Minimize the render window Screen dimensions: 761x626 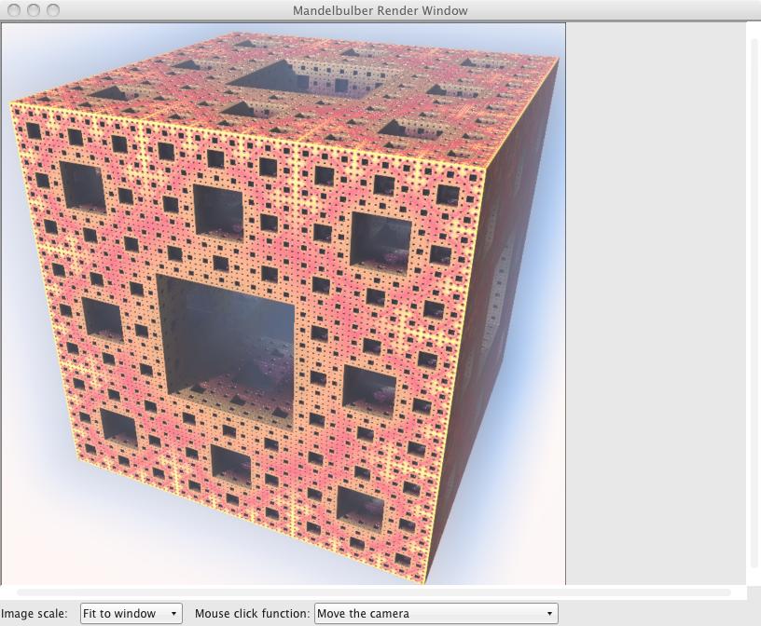(x=34, y=10)
